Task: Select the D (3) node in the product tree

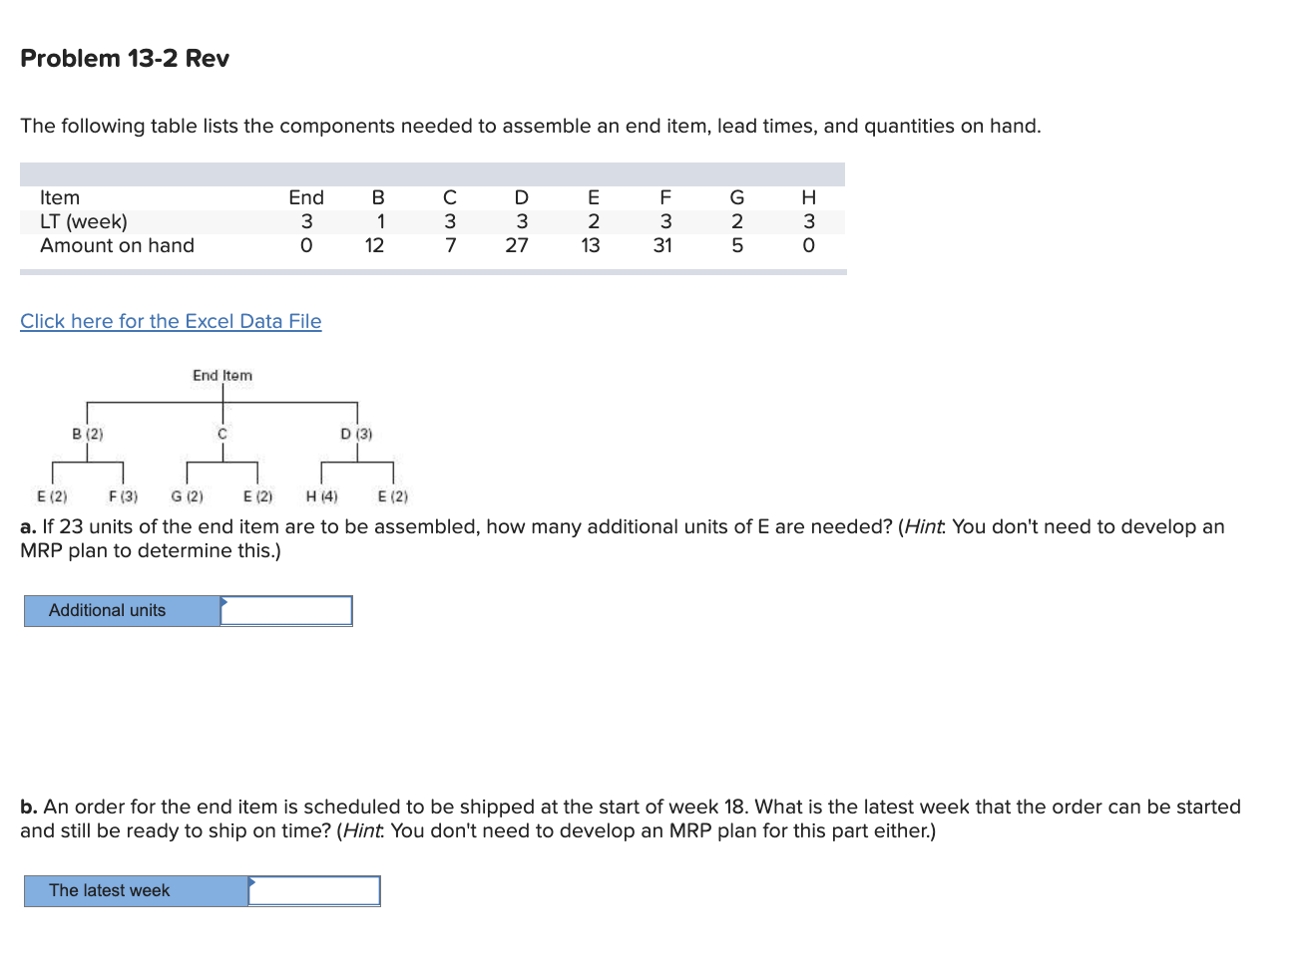Action: [354, 434]
